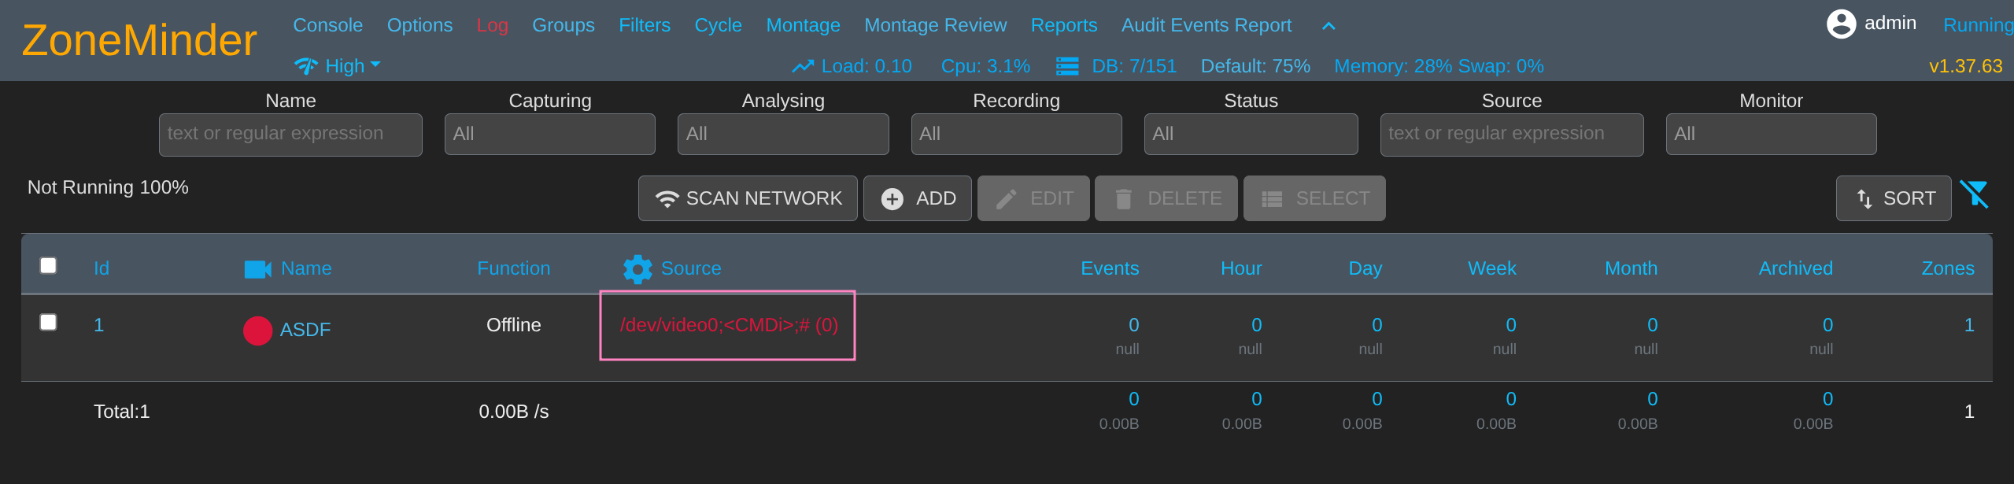Image resolution: width=2014 pixels, height=484 pixels.
Task: Click the red ASDF monitor status dot
Action: (x=257, y=331)
